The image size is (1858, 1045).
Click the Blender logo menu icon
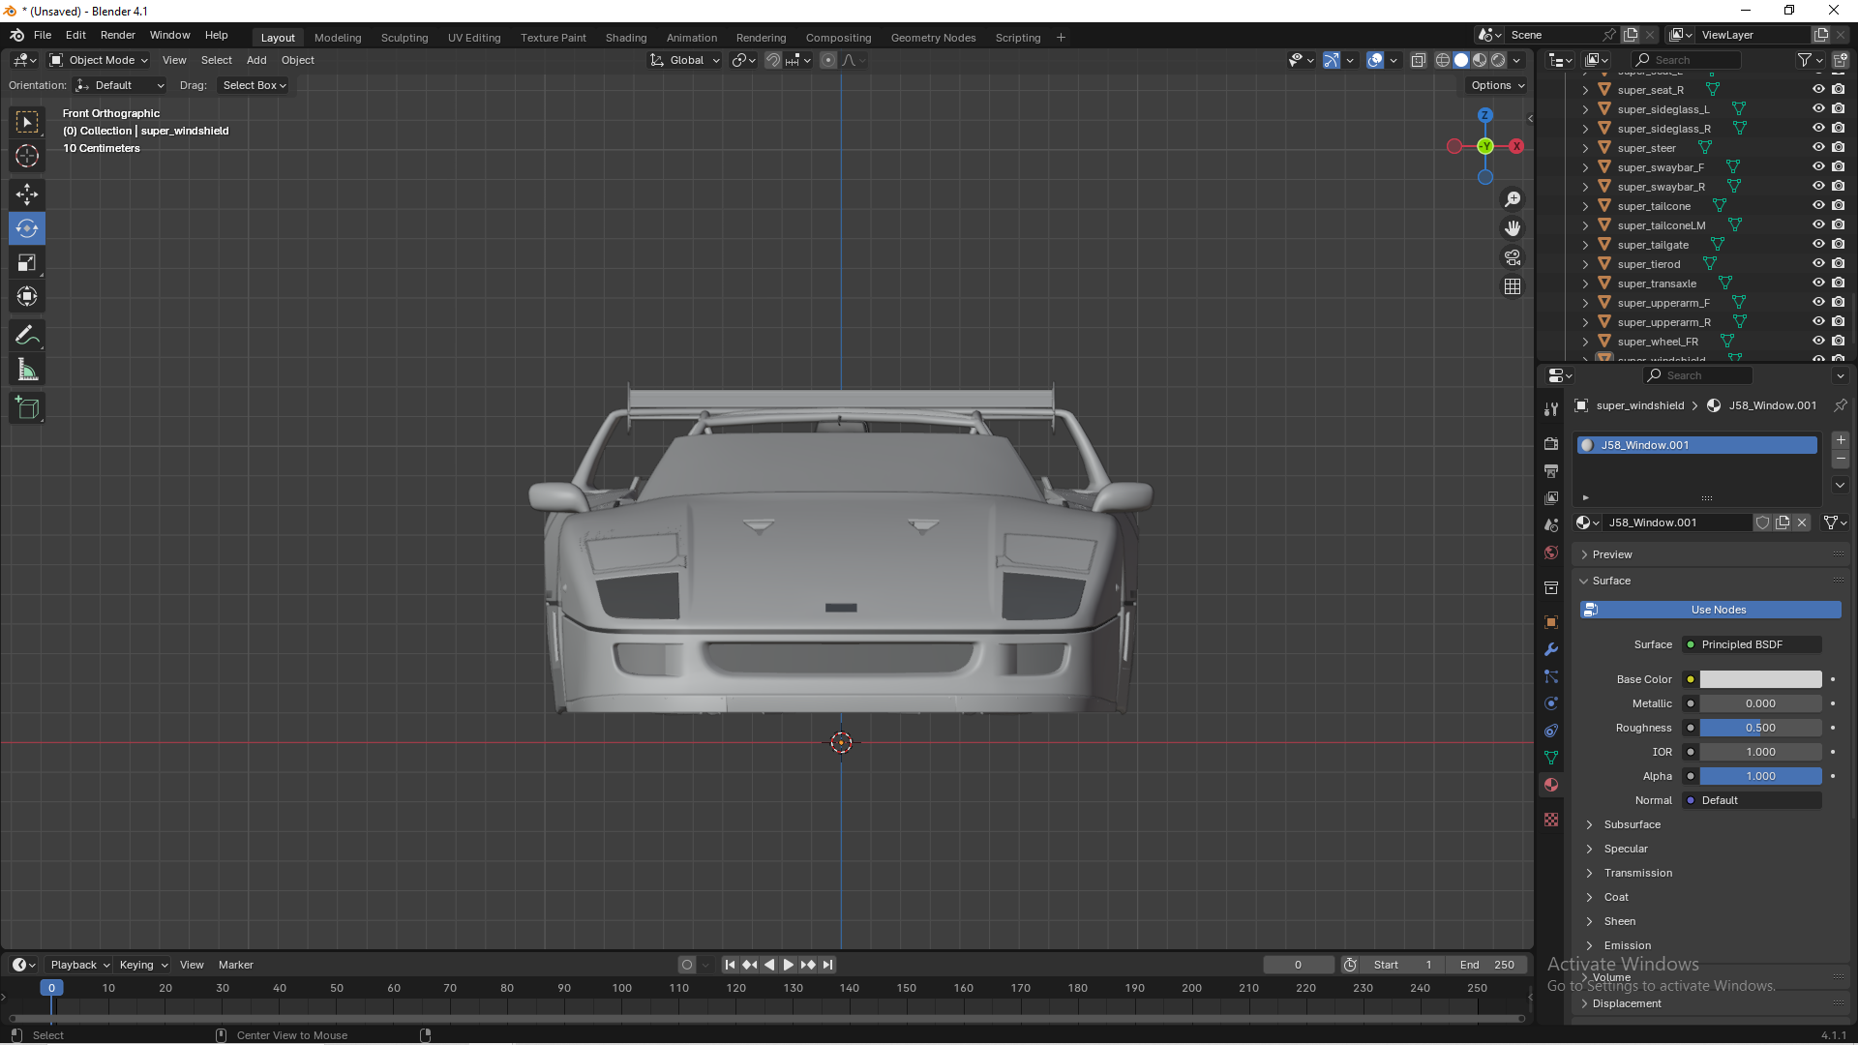click(16, 35)
